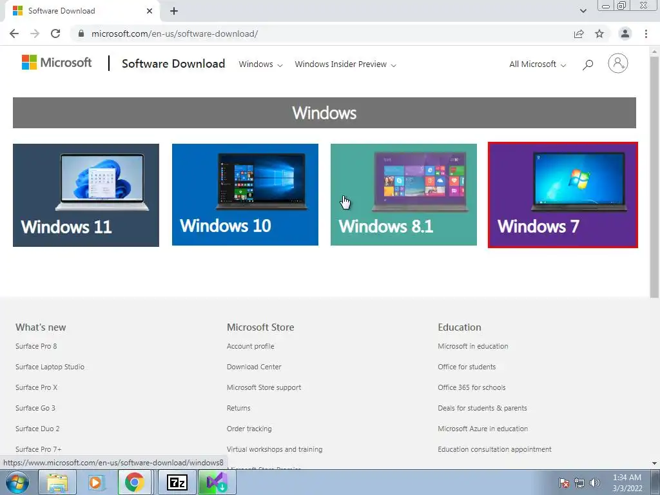Image resolution: width=660 pixels, height=495 pixels.
Task: Open the Surface Duo 2 link
Action: click(x=37, y=429)
